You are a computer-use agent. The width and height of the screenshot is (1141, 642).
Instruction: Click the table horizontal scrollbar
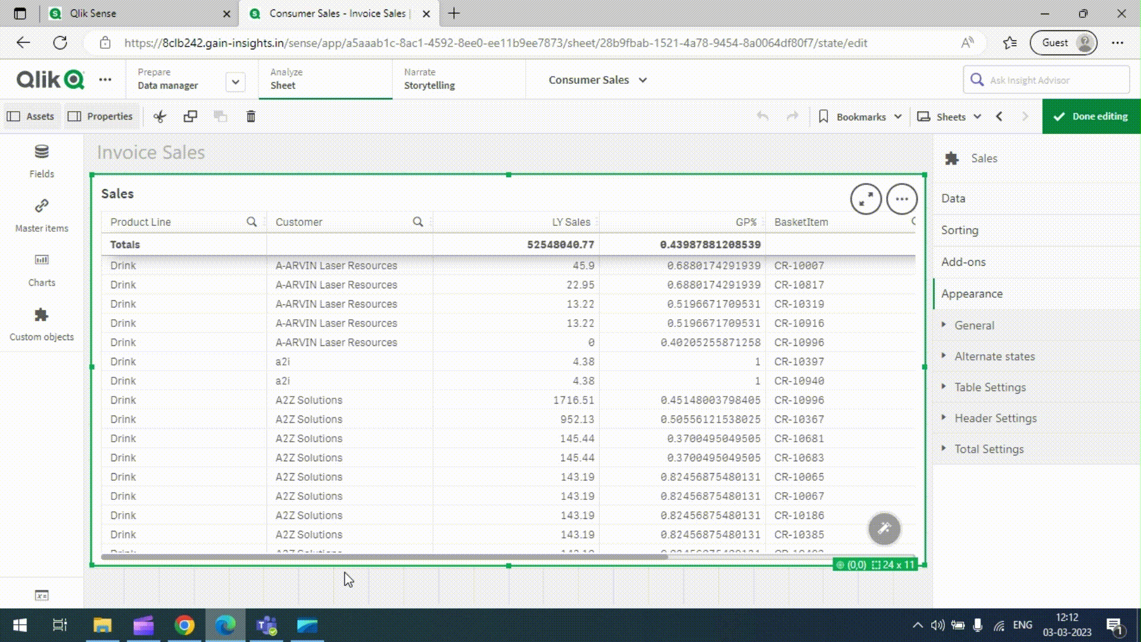(x=384, y=557)
